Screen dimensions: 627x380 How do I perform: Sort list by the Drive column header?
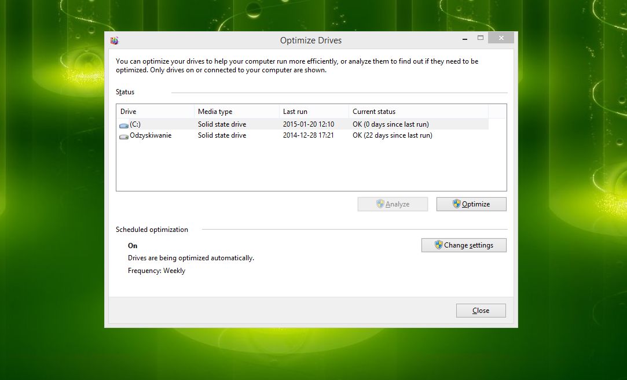pyautogui.click(x=155, y=112)
